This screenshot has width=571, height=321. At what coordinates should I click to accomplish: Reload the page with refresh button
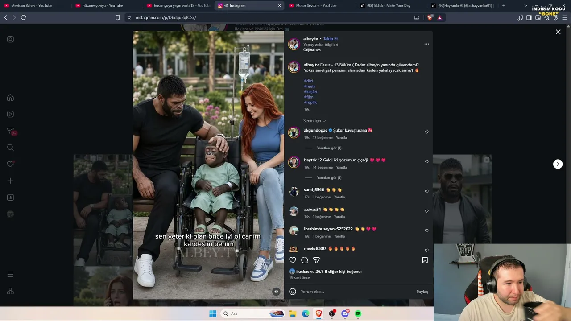(x=23, y=17)
